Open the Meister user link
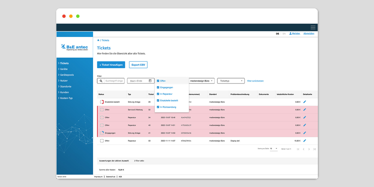374x187 pixels. (296, 34)
